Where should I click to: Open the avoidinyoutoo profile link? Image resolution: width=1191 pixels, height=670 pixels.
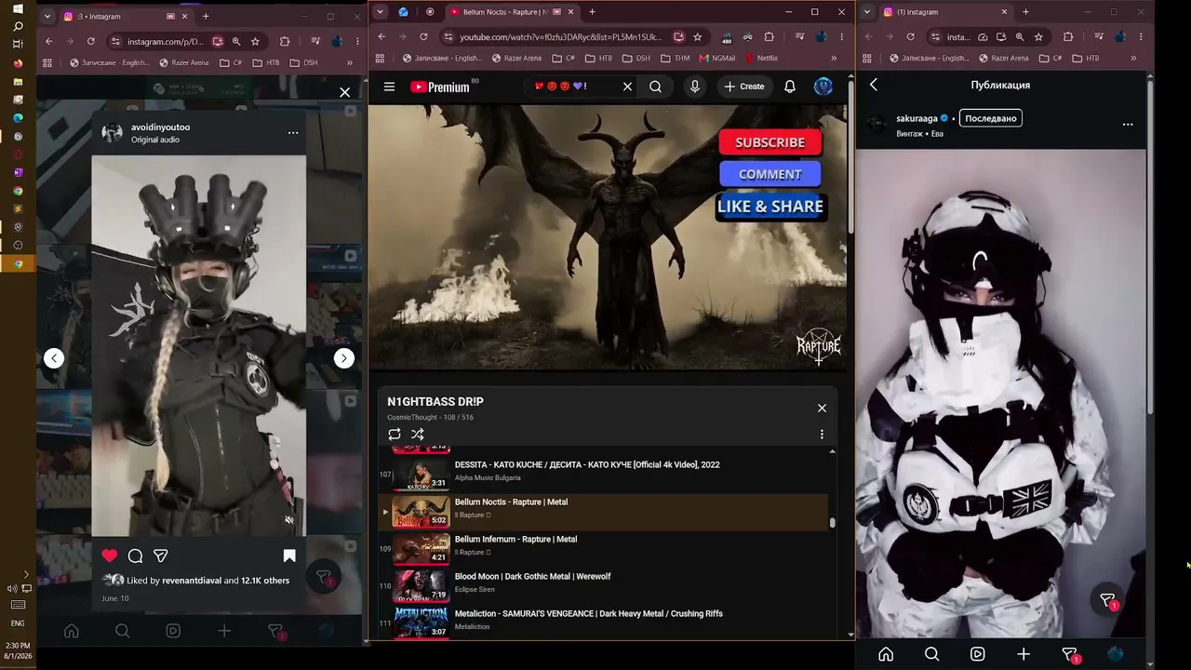[160, 127]
